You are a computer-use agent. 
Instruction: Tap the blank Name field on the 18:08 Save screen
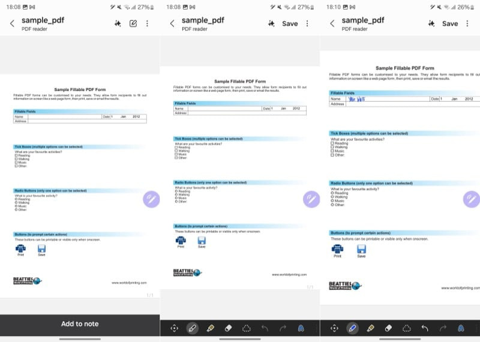coord(225,108)
